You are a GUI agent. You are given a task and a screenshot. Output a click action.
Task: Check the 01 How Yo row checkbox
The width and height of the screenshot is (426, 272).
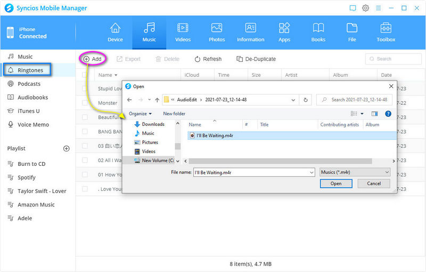tap(85, 174)
